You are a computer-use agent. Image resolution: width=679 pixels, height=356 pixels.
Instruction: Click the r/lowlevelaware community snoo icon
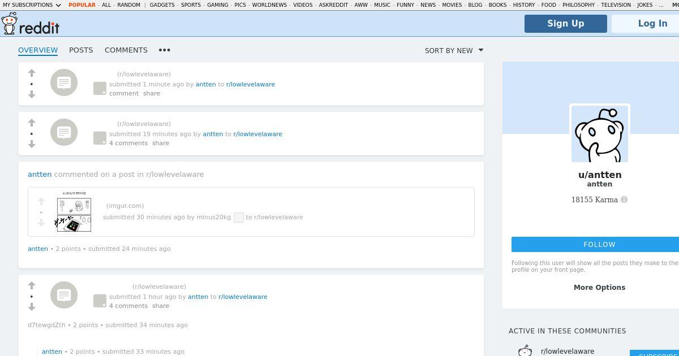coord(525,351)
